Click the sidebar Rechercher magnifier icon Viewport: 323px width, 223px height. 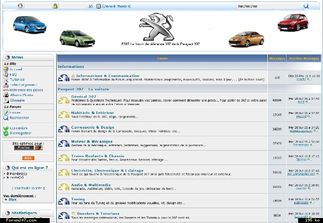[x=6, y=118]
